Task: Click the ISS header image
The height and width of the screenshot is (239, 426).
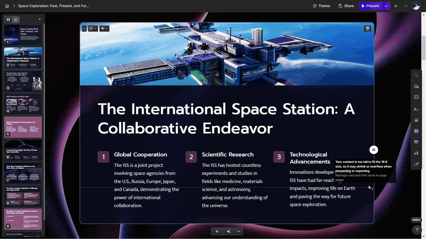Action: coord(227,54)
